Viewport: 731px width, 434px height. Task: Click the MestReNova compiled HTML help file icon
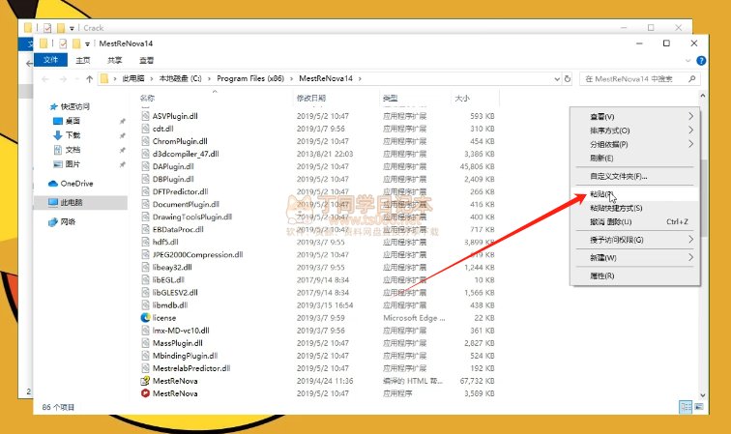(145, 381)
